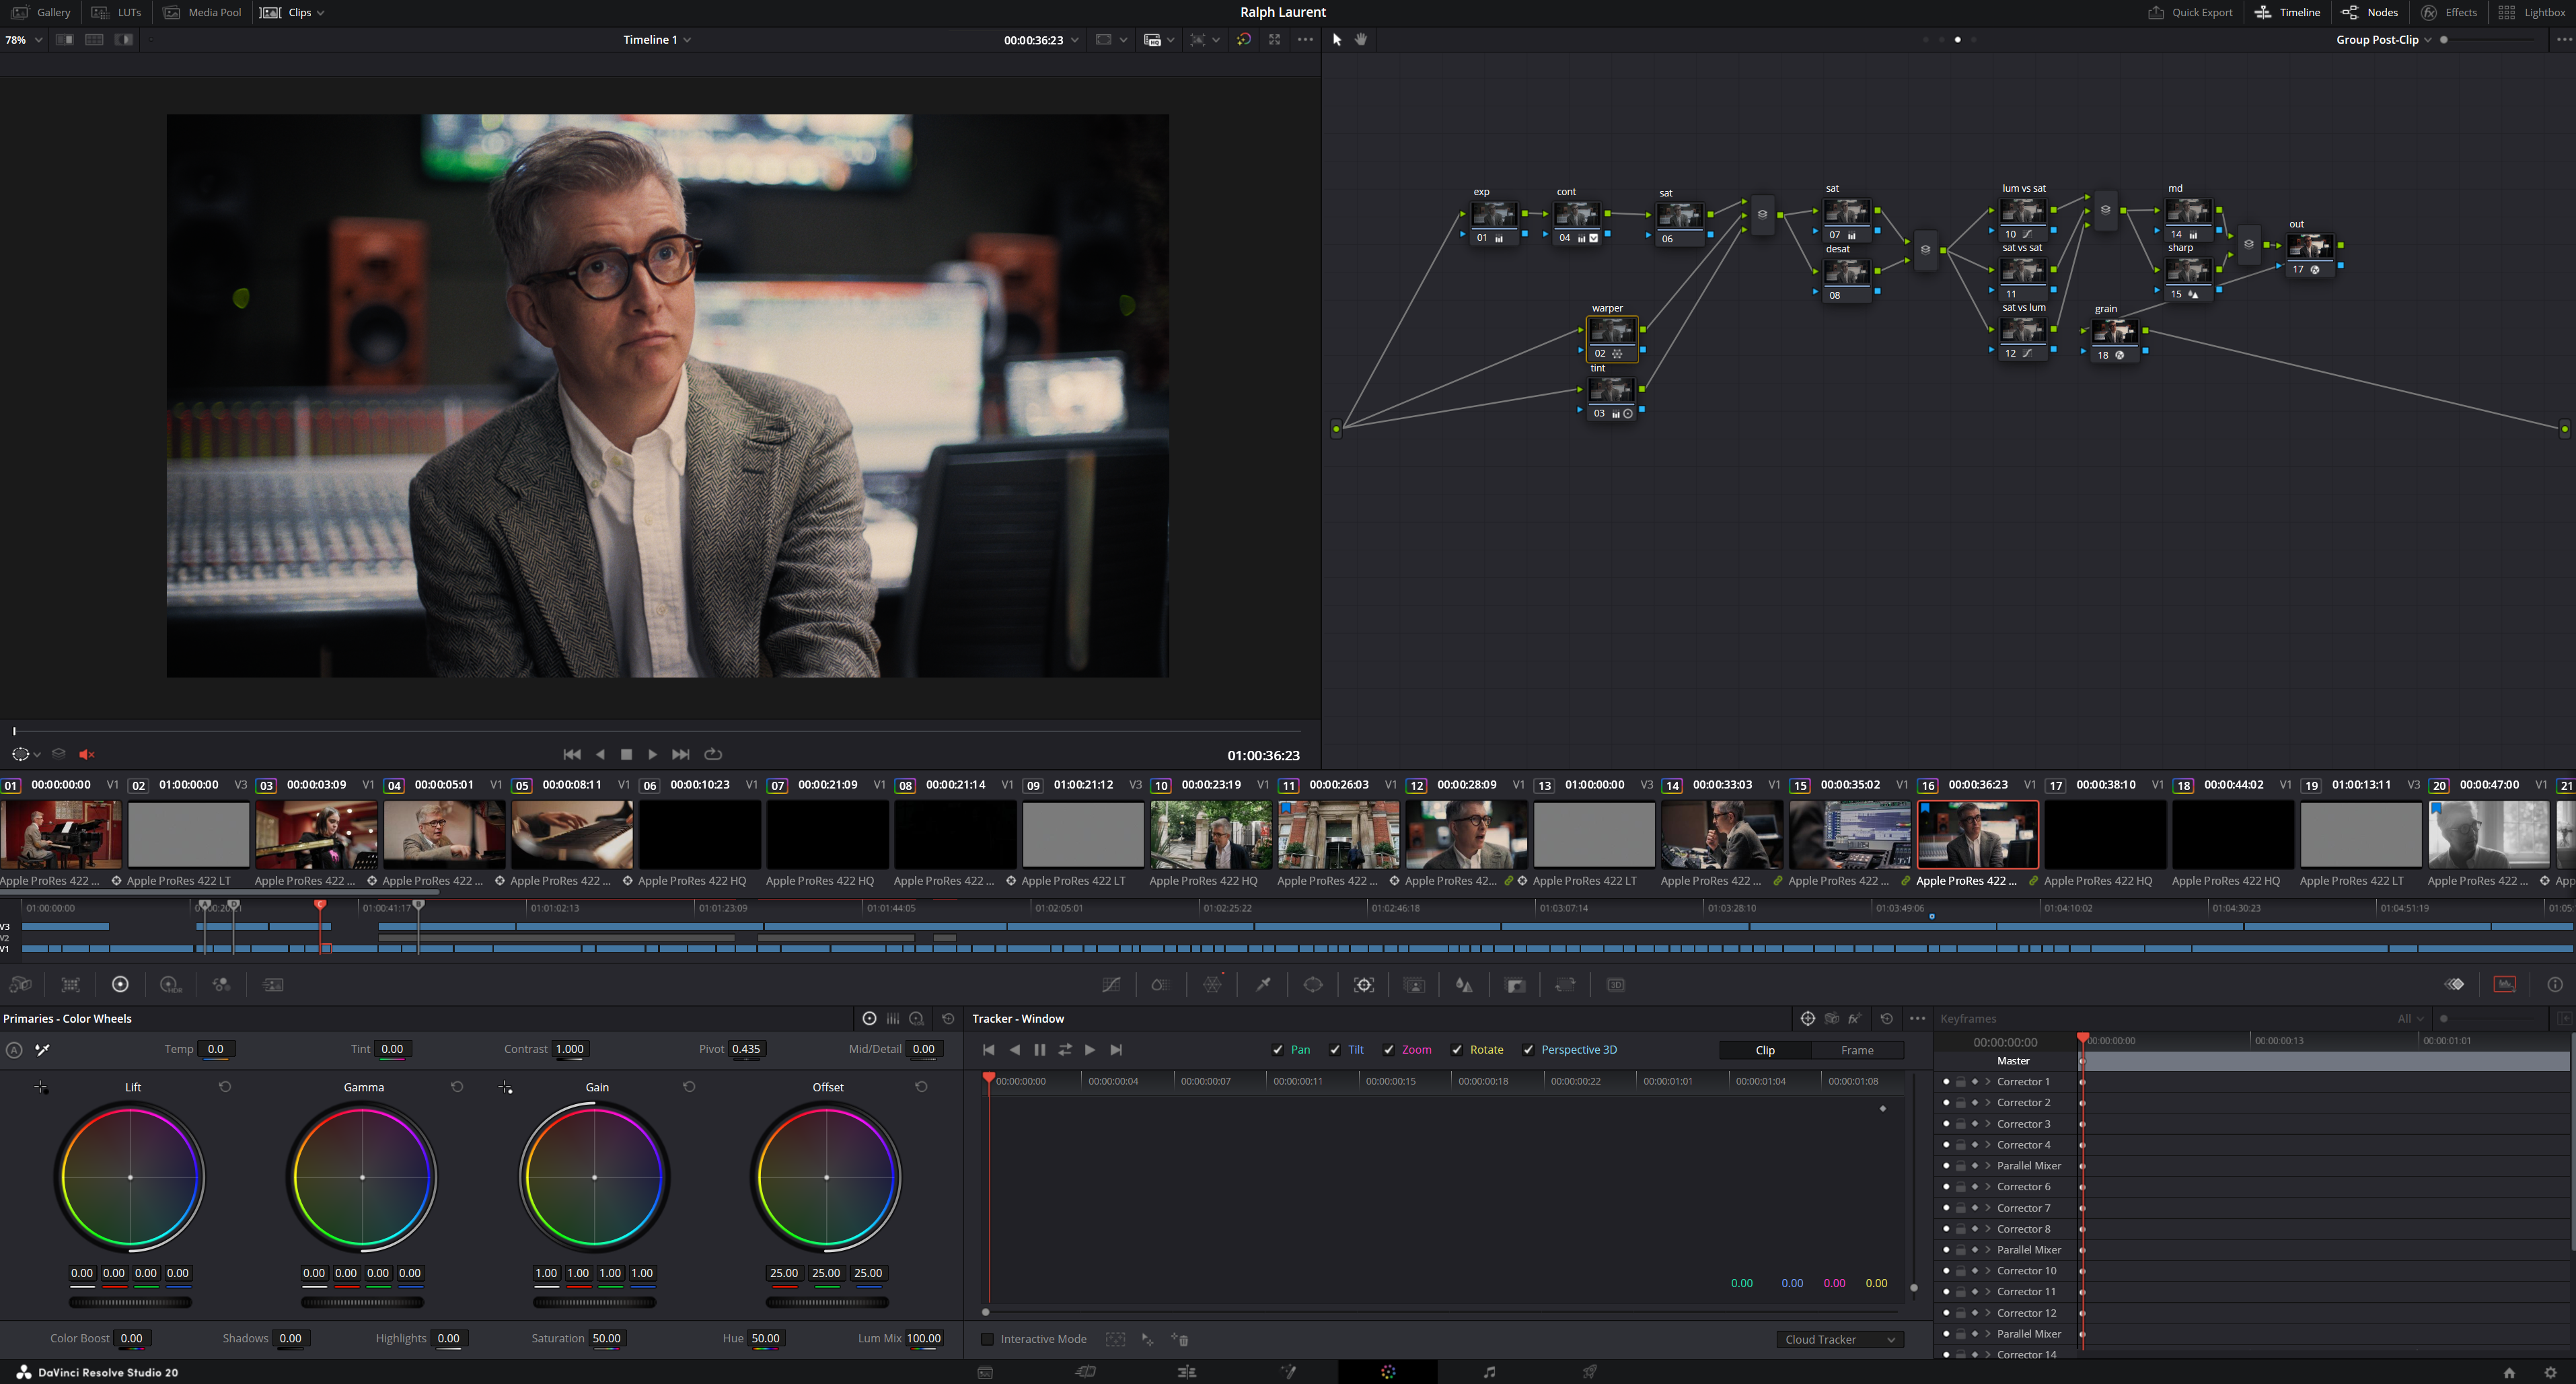Open the LUTs browser
This screenshot has height=1384, width=2576.
click(118, 12)
